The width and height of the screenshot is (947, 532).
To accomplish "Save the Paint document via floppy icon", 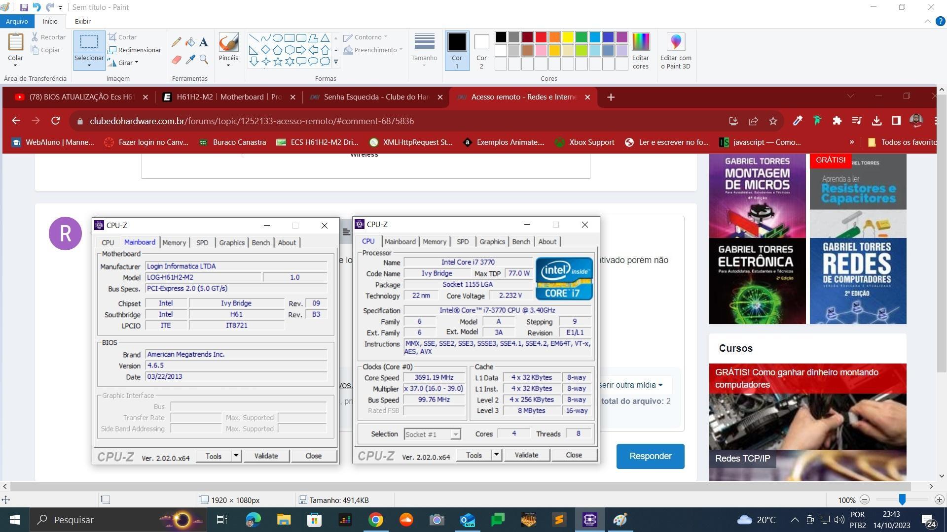I will coord(24,7).
